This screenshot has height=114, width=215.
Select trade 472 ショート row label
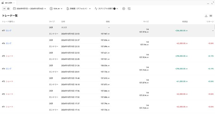7,94
